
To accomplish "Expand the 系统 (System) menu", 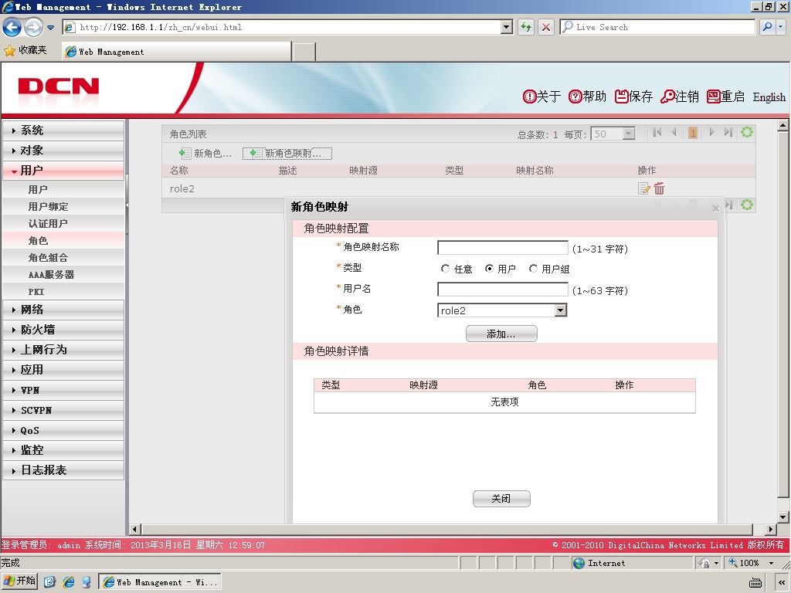I will [x=63, y=130].
